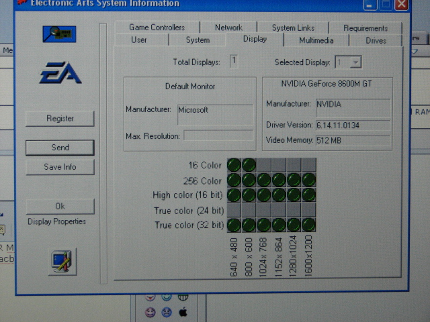Click the High color 800 x 600 indicator
This screenshot has width=430, height=322.
[x=249, y=195]
